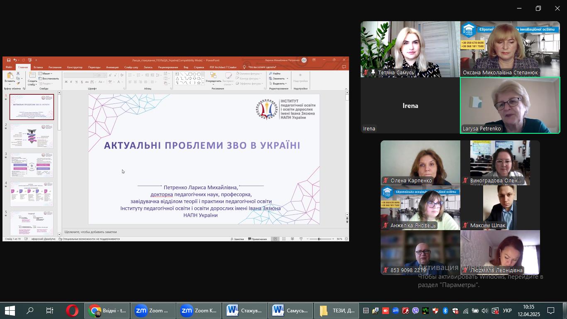Open the Выделить selection dropdown
Viewport: 567px width, 319px height.
click(x=279, y=83)
